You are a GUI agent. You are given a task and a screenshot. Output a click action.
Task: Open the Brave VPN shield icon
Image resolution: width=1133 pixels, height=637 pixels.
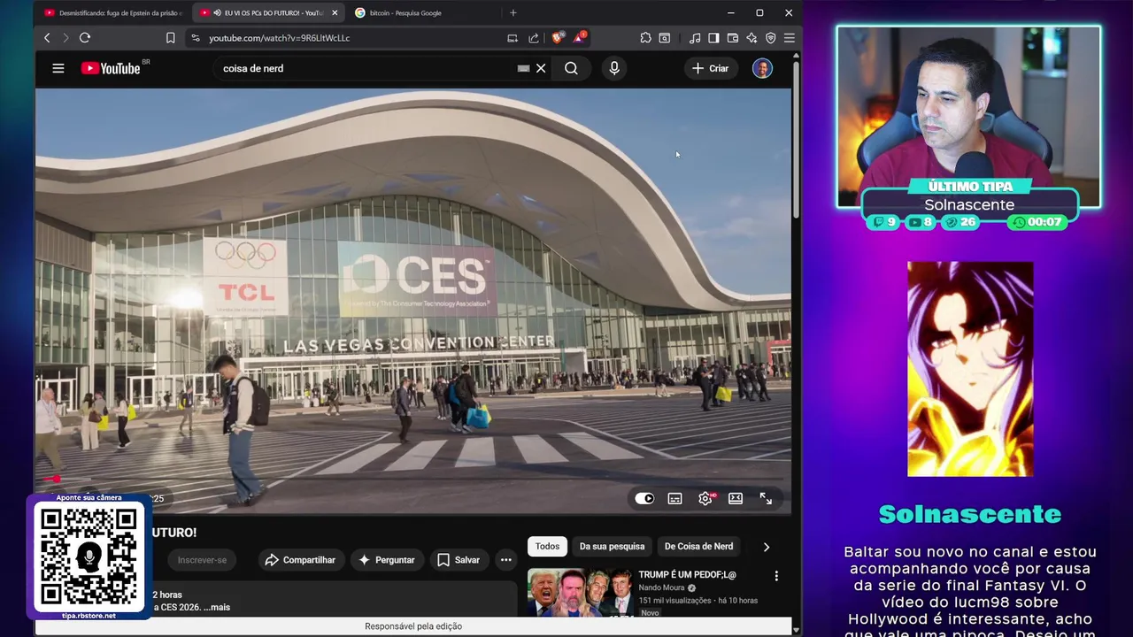pyautogui.click(x=770, y=38)
